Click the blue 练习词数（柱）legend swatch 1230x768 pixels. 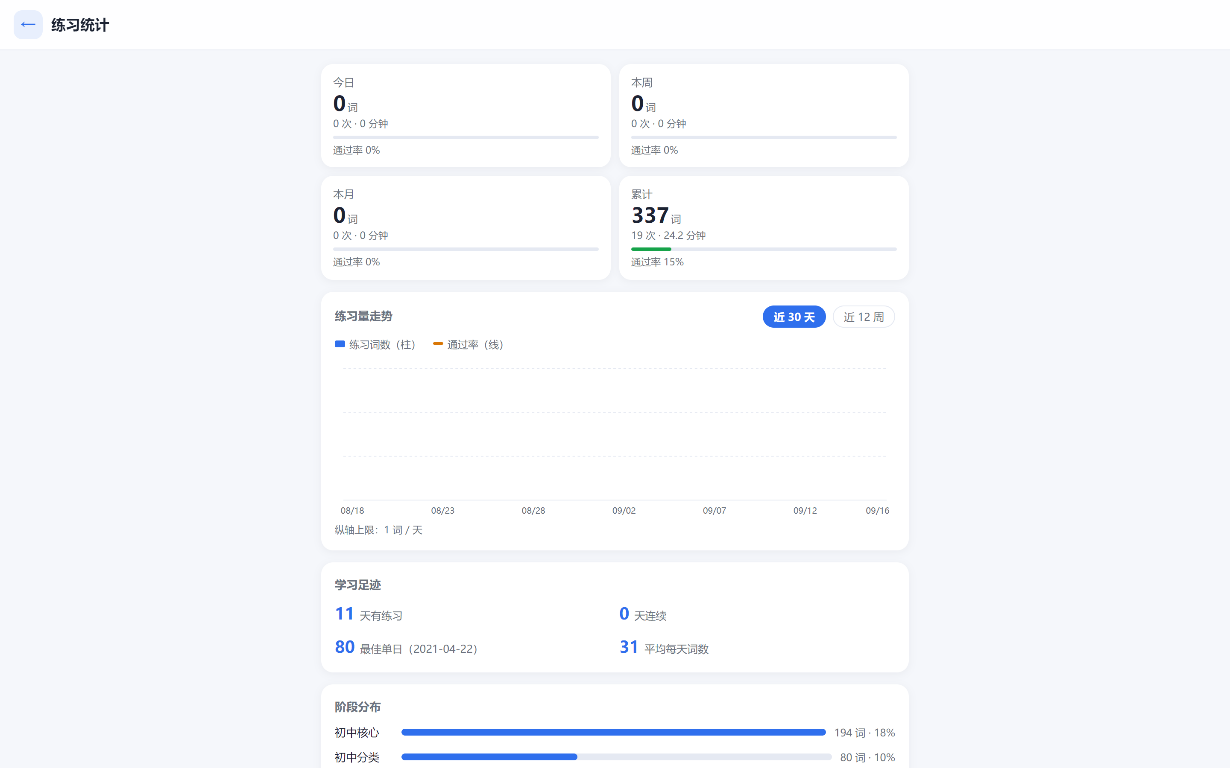(340, 344)
